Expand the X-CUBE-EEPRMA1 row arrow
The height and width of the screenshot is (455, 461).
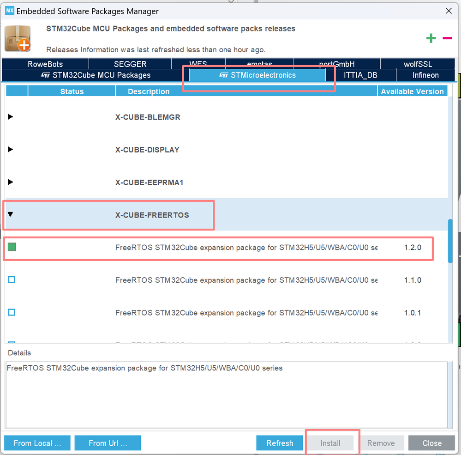pos(11,182)
